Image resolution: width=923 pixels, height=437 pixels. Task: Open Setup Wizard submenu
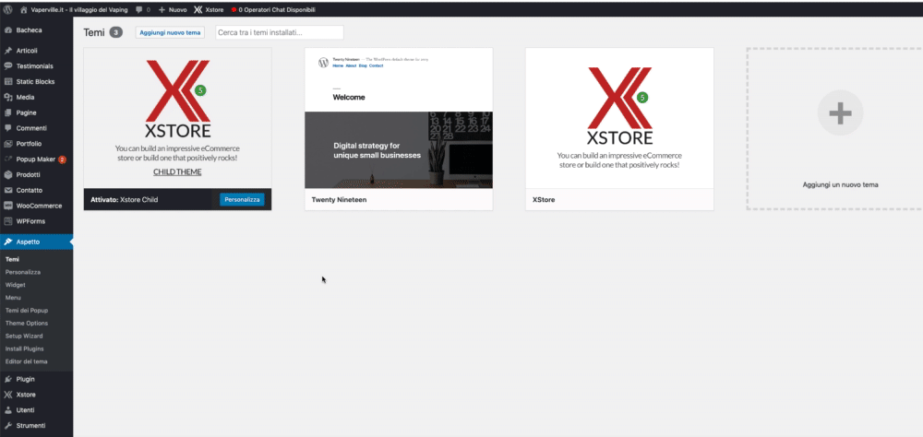click(24, 336)
